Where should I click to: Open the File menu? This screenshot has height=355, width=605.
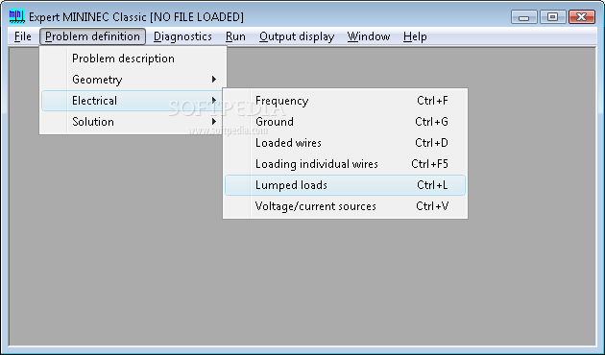coord(23,36)
